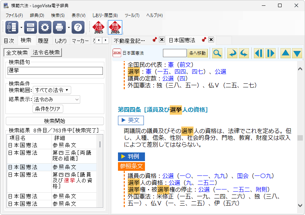
Task: Switch to the 履歴 tab
Action: [x=43, y=41]
